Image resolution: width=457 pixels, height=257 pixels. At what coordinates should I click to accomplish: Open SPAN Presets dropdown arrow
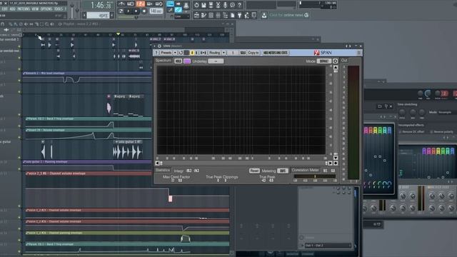(175, 53)
